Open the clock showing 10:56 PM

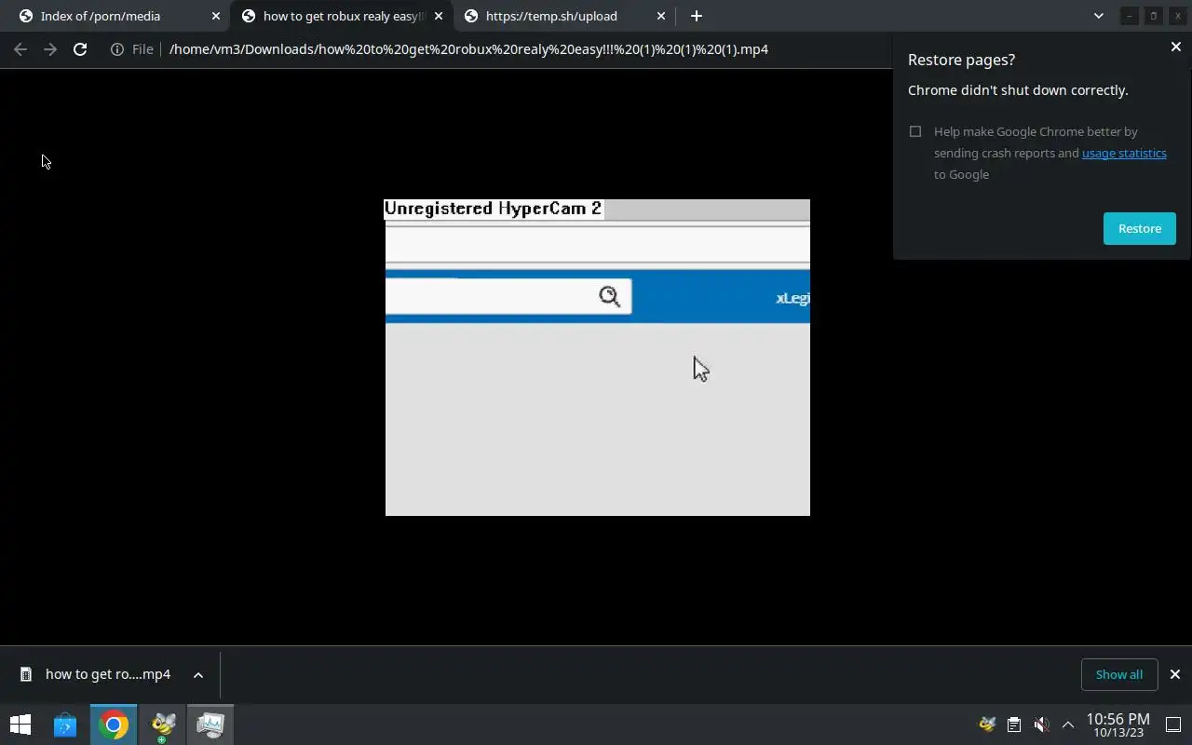coord(1117,725)
